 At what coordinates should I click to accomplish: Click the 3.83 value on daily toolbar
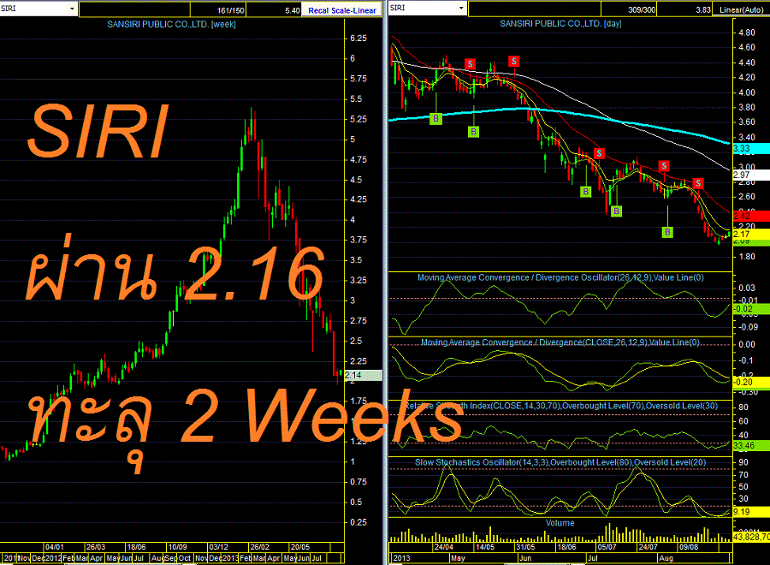coord(685,9)
